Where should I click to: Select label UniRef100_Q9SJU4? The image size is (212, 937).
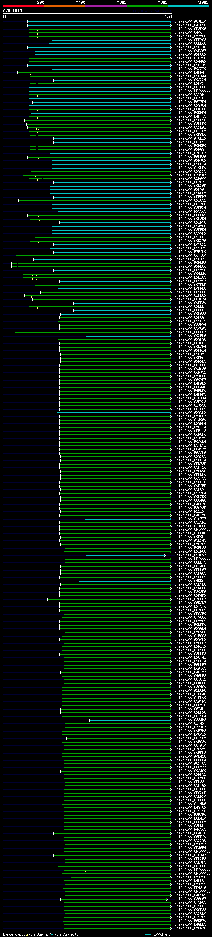(x=190, y=105)
